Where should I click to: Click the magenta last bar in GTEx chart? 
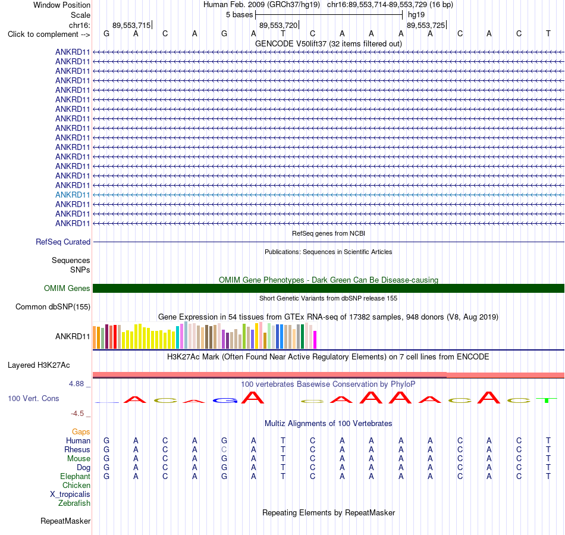tap(315, 340)
